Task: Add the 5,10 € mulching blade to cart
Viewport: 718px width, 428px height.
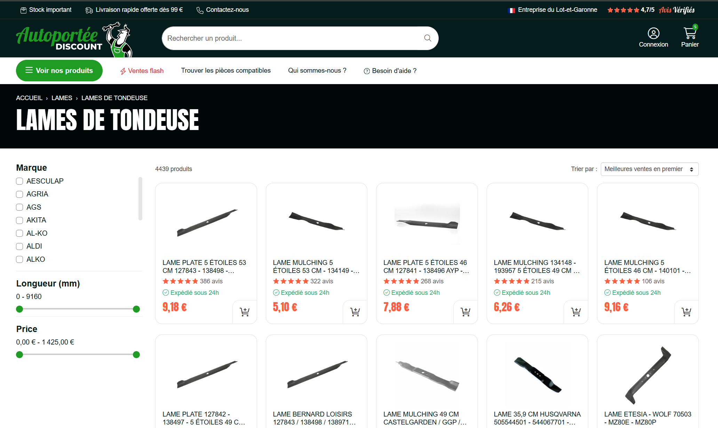Action: [x=355, y=312]
